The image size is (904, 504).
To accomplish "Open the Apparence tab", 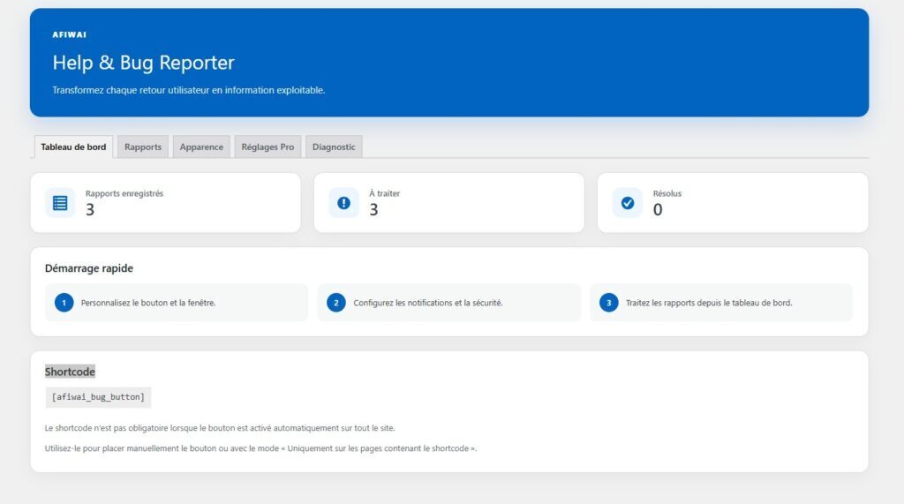I will [x=201, y=147].
